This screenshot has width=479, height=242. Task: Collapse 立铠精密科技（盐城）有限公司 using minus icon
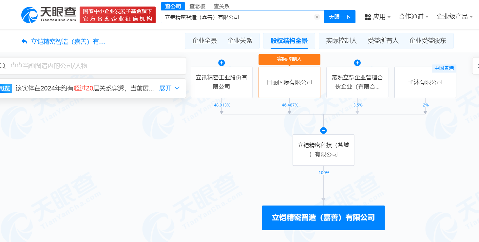tap(323, 130)
